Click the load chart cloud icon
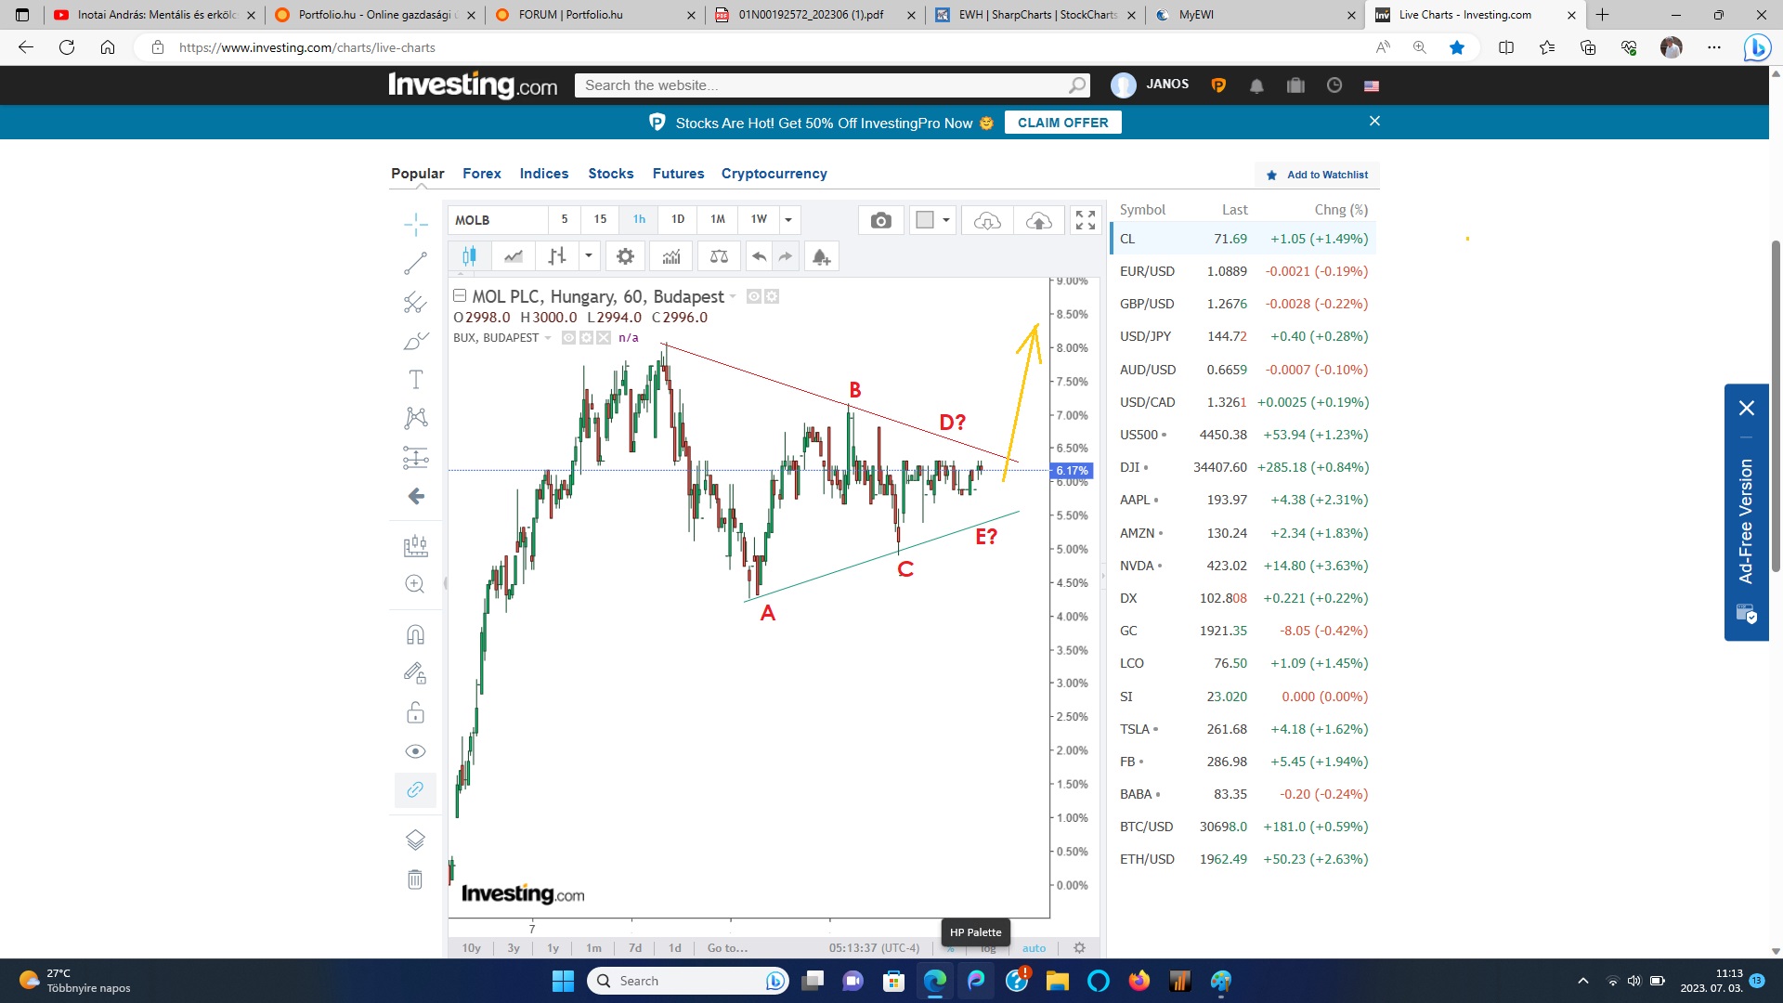 coord(987,220)
